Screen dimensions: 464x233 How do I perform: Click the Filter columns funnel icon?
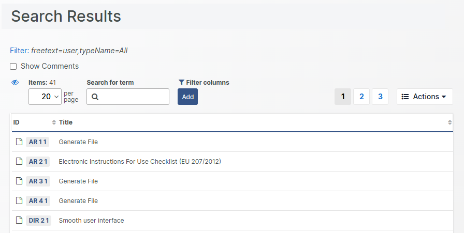click(x=181, y=83)
